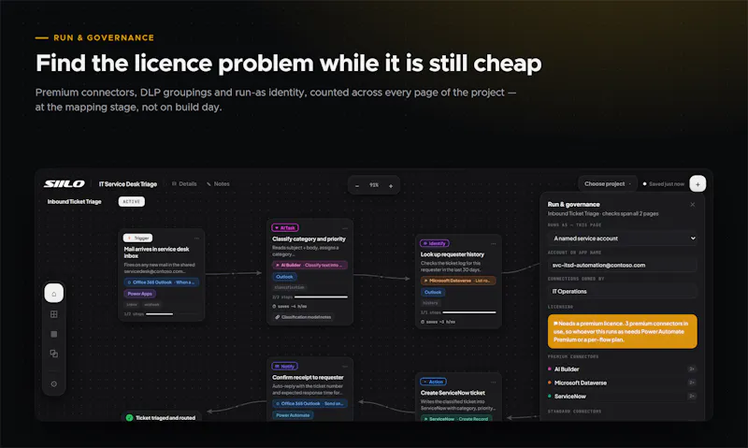Open the ellipsis menu on Classify category card
Viewport: 748px width, 448px height.
pos(345,228)
